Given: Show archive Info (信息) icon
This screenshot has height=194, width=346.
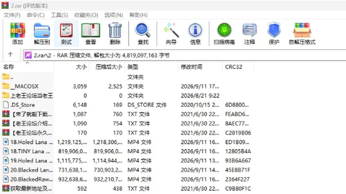Looking at the screenshot, I should [195, 34].
